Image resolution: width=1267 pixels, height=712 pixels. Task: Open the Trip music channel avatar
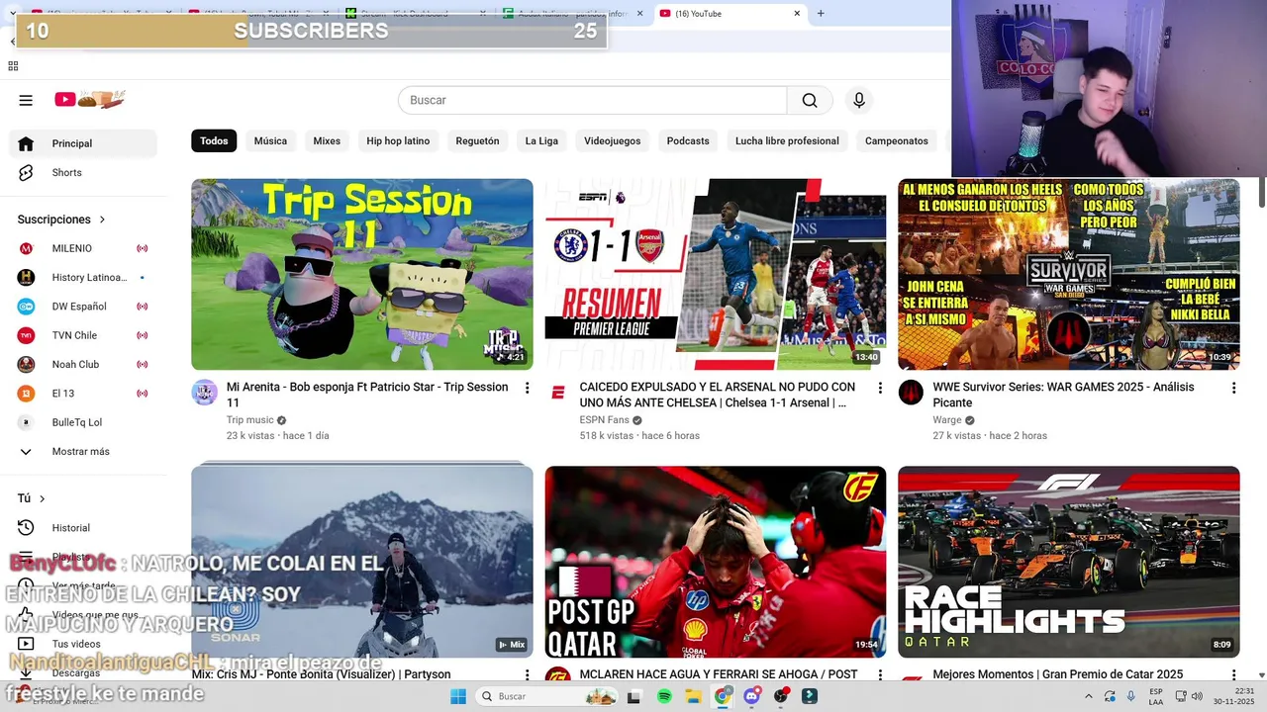[x=205, y=393]
